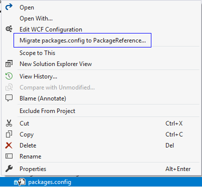Select Exclude From Project
This screenshot has width=202, height=187.
point(47,111)
